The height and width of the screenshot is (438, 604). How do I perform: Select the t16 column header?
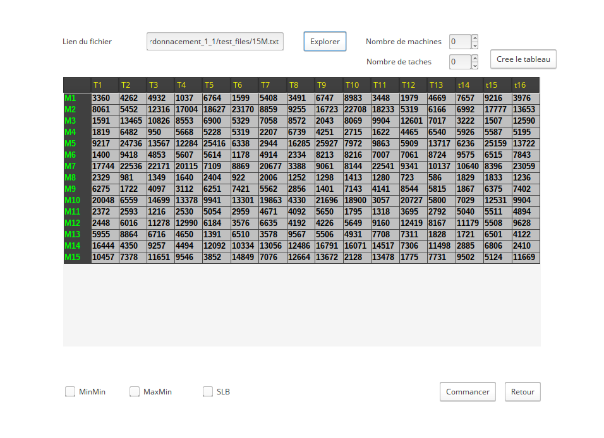[526, 85]
